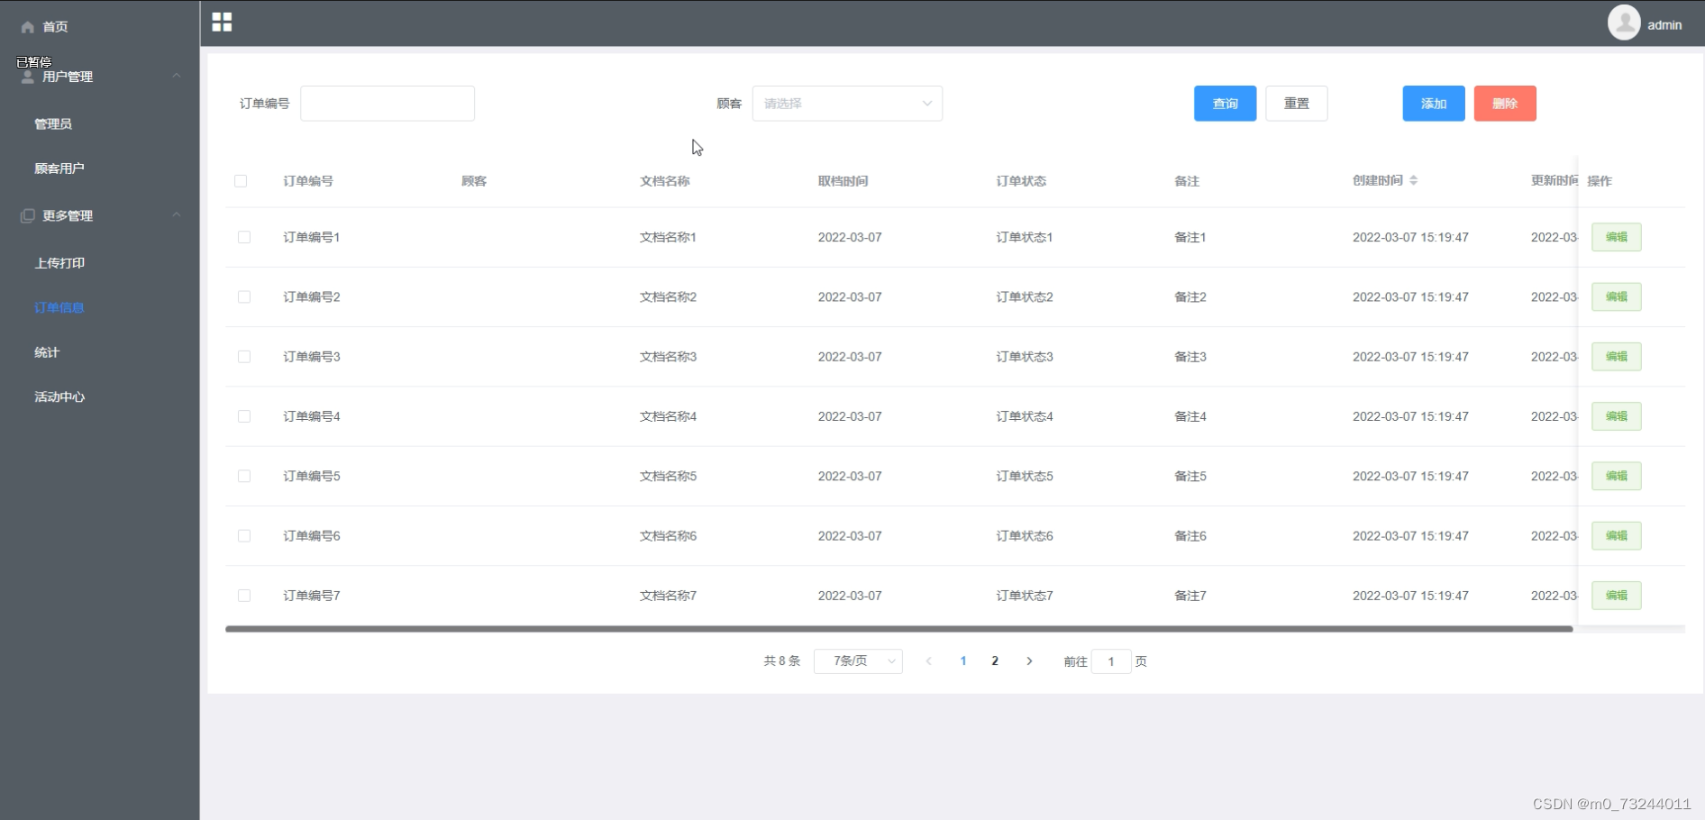Click 编辑 for 订单编号6 row
The width and height of the screenshot is (1705, 820).
point(1616,535)
